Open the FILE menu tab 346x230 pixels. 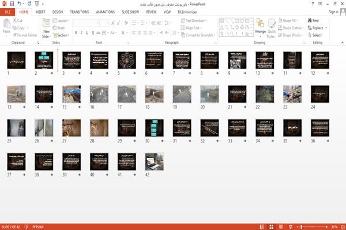[7, 12]
